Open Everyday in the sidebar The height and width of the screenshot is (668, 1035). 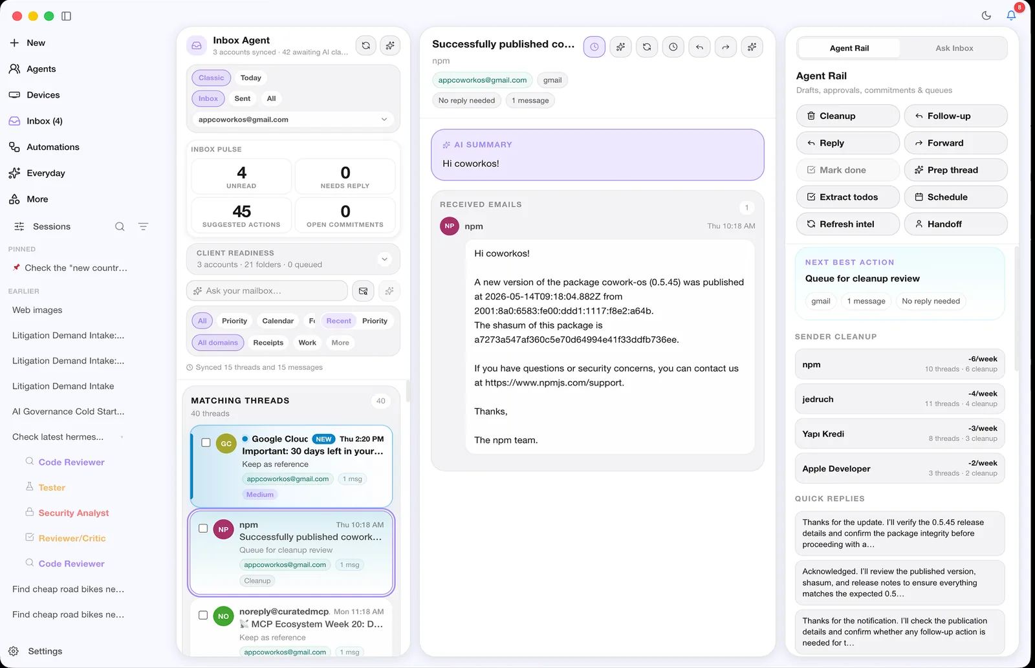(45, 173)
